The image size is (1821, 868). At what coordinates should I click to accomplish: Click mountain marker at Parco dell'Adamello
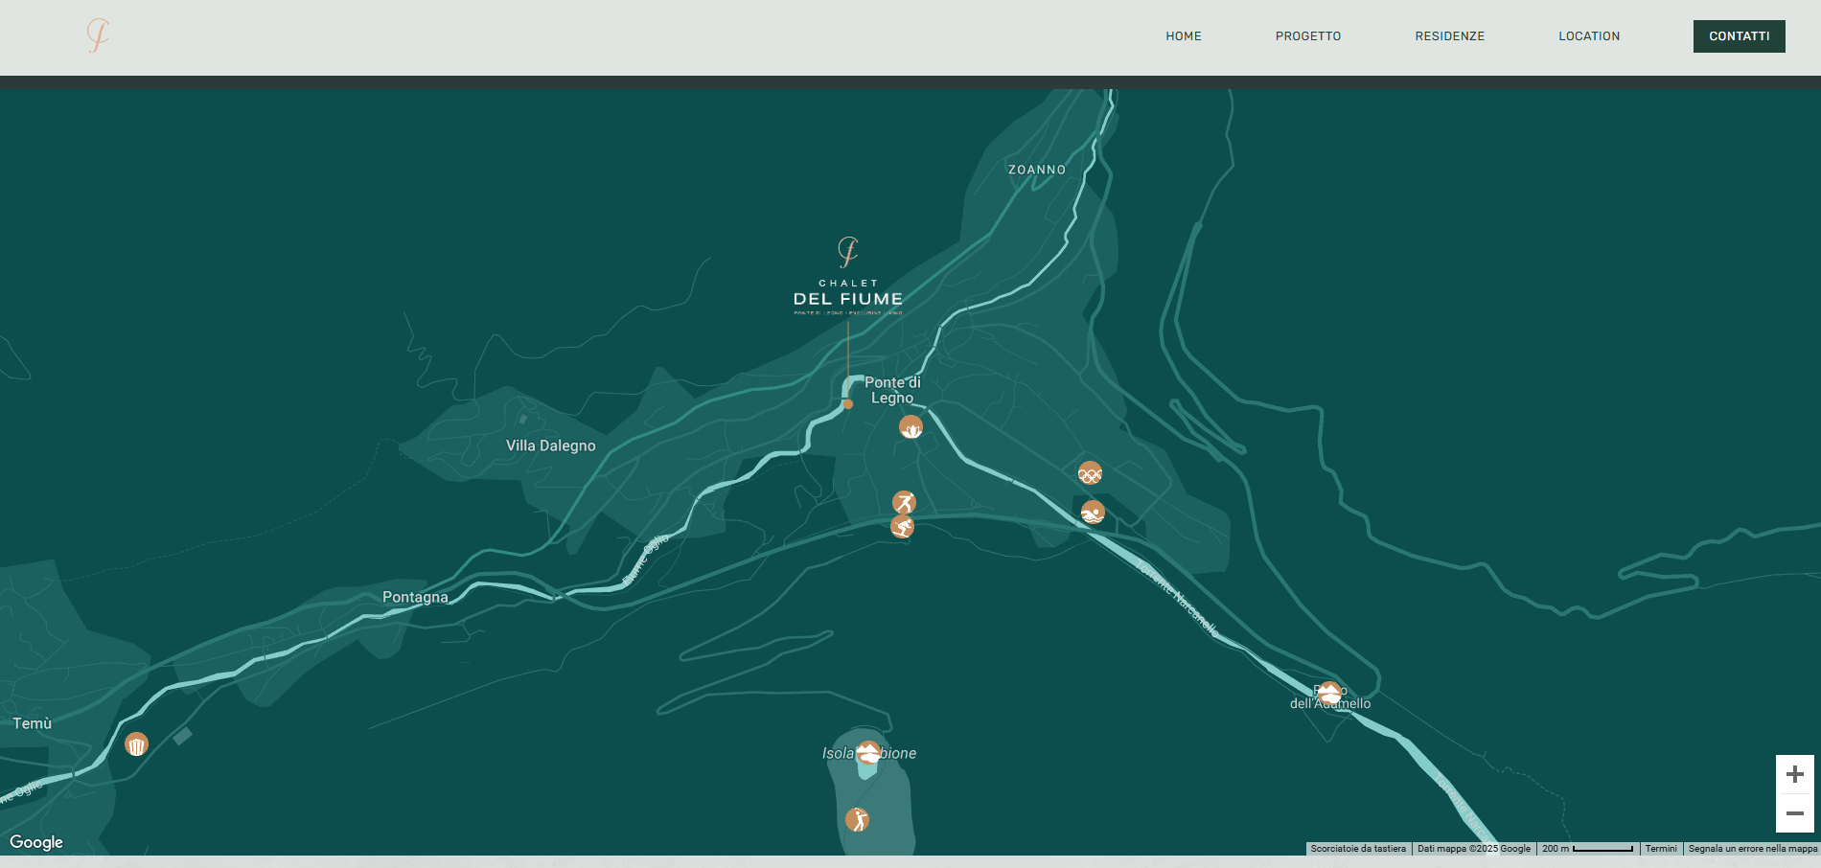(x=1328, y=694)
